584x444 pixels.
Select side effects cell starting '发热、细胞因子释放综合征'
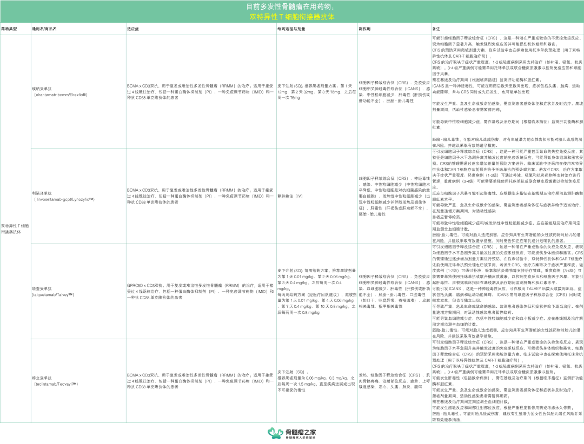pyautogui.click(x=394, y=381)
